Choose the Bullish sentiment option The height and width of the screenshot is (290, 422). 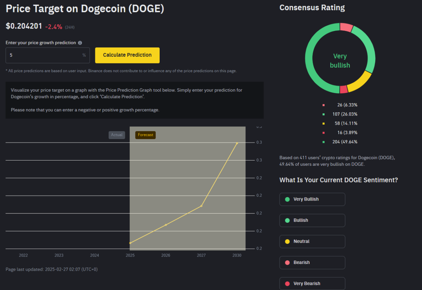pyautogui.click(x=312, y=220)
